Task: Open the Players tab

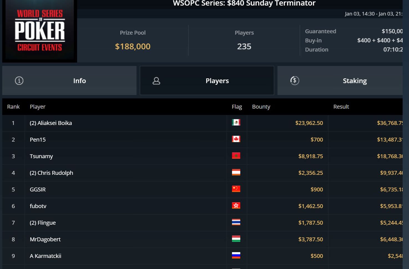Action: [207, 81]
